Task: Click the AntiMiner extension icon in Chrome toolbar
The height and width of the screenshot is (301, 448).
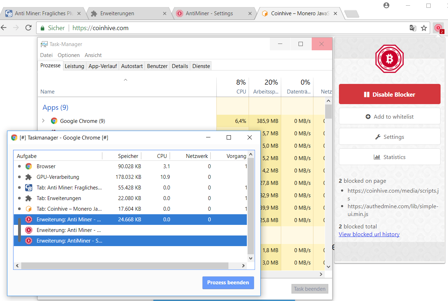Action: click(438, 28)
